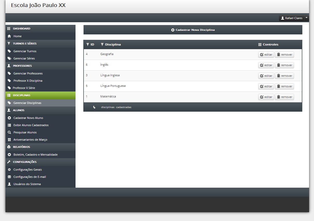Click the Língua Portuguesa cell text
Image resolution: width=314 pixels, height=221 pixels.
(x=113, y=86)
